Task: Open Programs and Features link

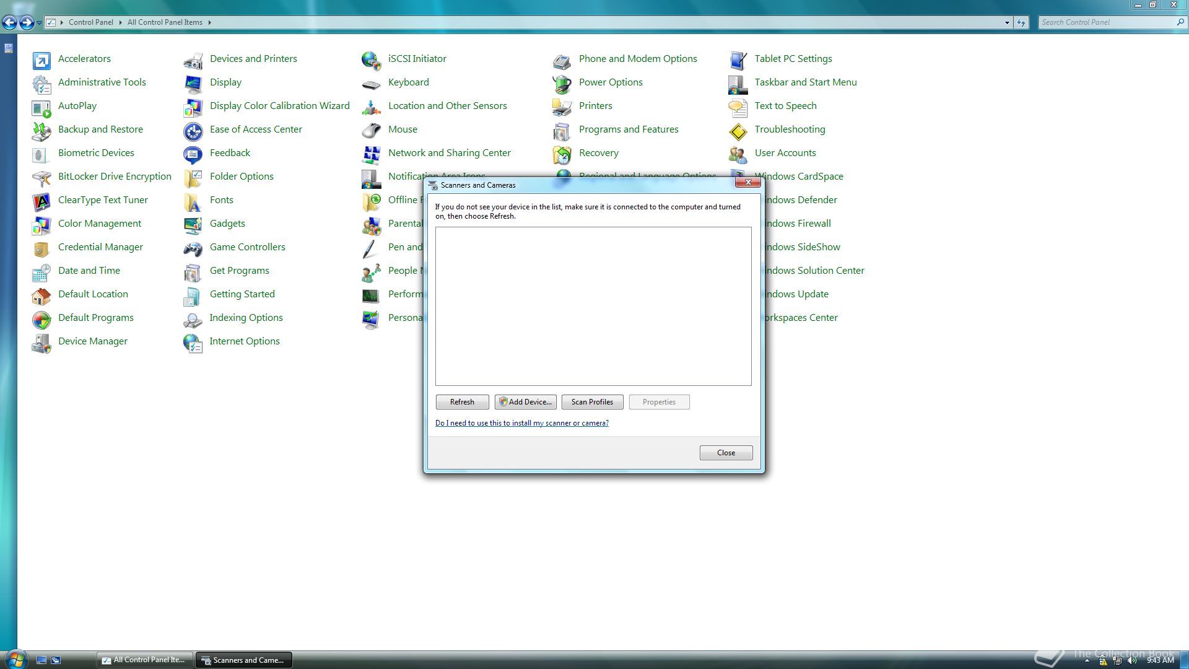Action: click(629, 129)
